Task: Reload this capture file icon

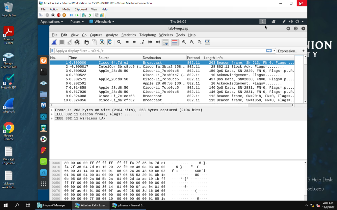Action: (110, 42)
